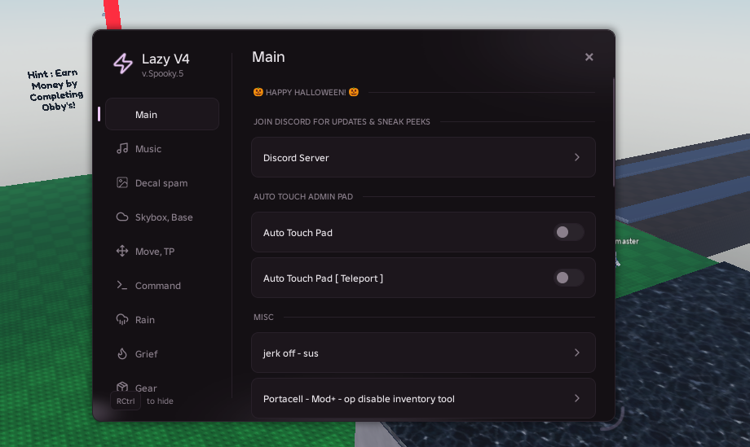750x447 pixels.
Task: Enable the Auto Touch Pad toggle
Action: pos(569,232)
